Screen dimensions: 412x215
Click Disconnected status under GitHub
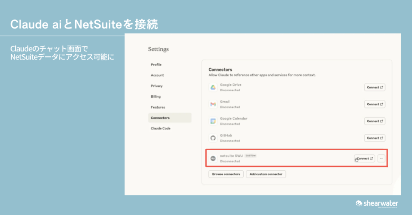(x=230, y=141)
